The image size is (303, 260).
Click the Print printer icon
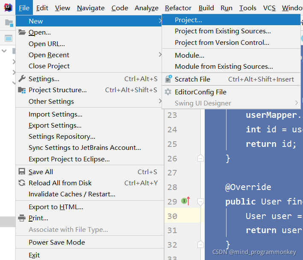(x=22, y=218)
